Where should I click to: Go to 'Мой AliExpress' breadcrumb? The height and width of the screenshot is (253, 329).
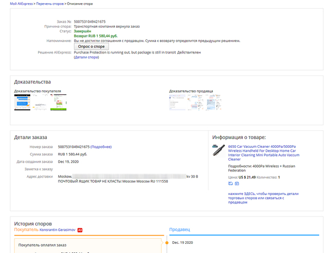click(22, 4)
